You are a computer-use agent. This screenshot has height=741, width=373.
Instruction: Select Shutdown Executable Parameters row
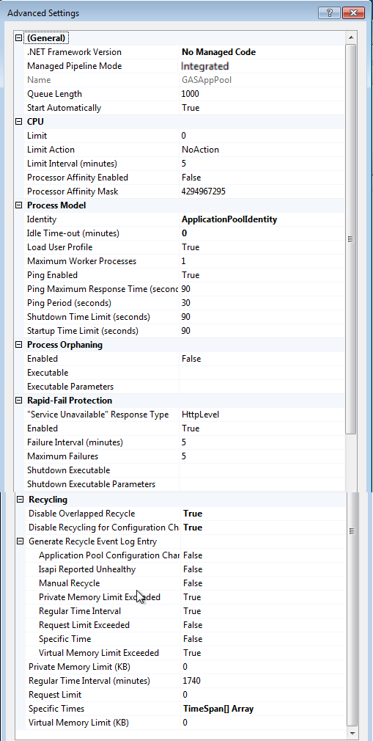pos(185,484)
